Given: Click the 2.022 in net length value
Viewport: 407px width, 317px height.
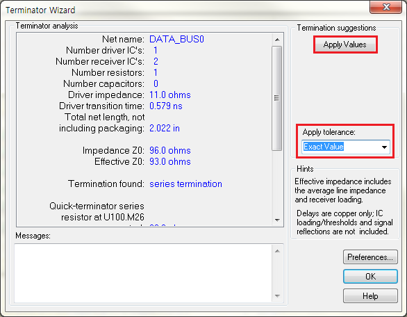Looking at the screenshot, I should pyautogui.click(x=165, y=129).
